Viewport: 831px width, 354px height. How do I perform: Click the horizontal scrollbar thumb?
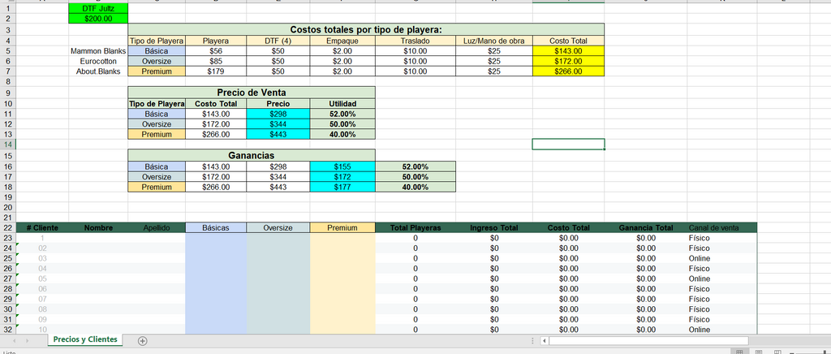(x=648, y=341)
